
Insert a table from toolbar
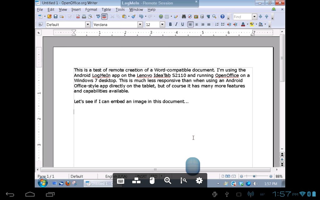click(167, 17)
